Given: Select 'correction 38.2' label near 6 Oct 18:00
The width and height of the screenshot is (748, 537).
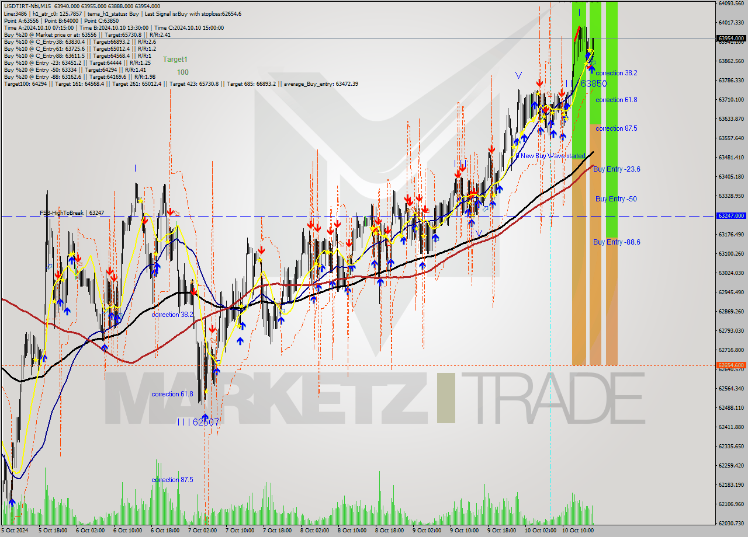Looking at the screenshot, I should 172,315.
